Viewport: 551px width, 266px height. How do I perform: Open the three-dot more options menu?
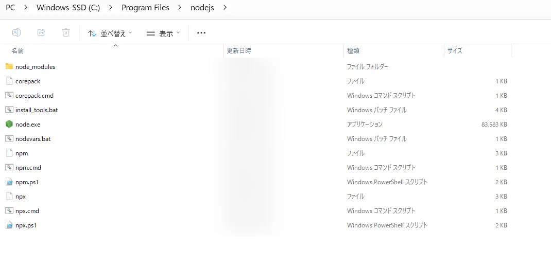tap(201, 33)
